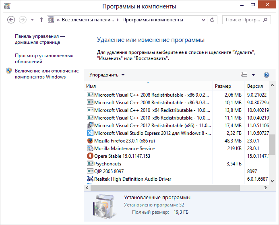Click the window title bar icon

(7, 6)
